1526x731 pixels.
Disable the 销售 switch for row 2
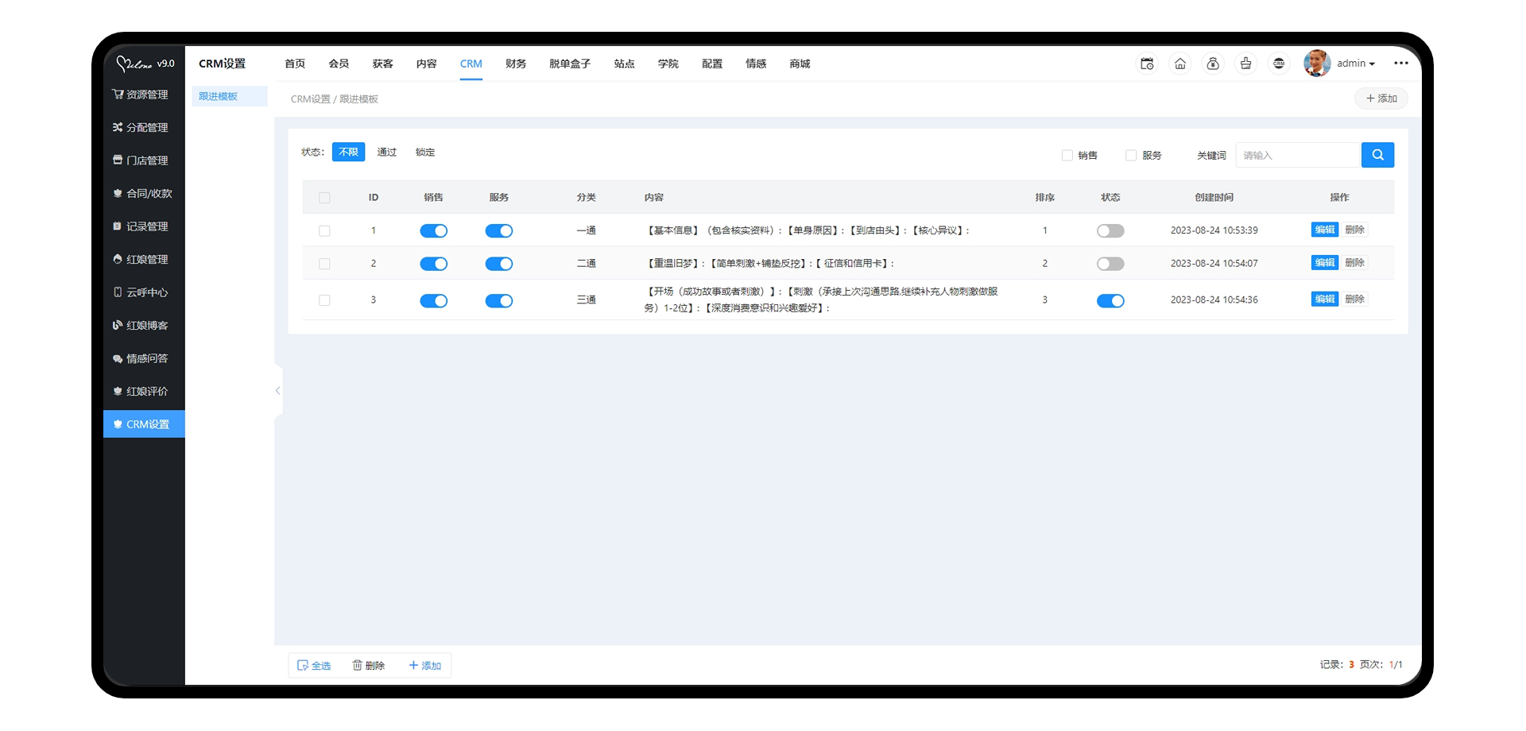(x=433, y=264)
